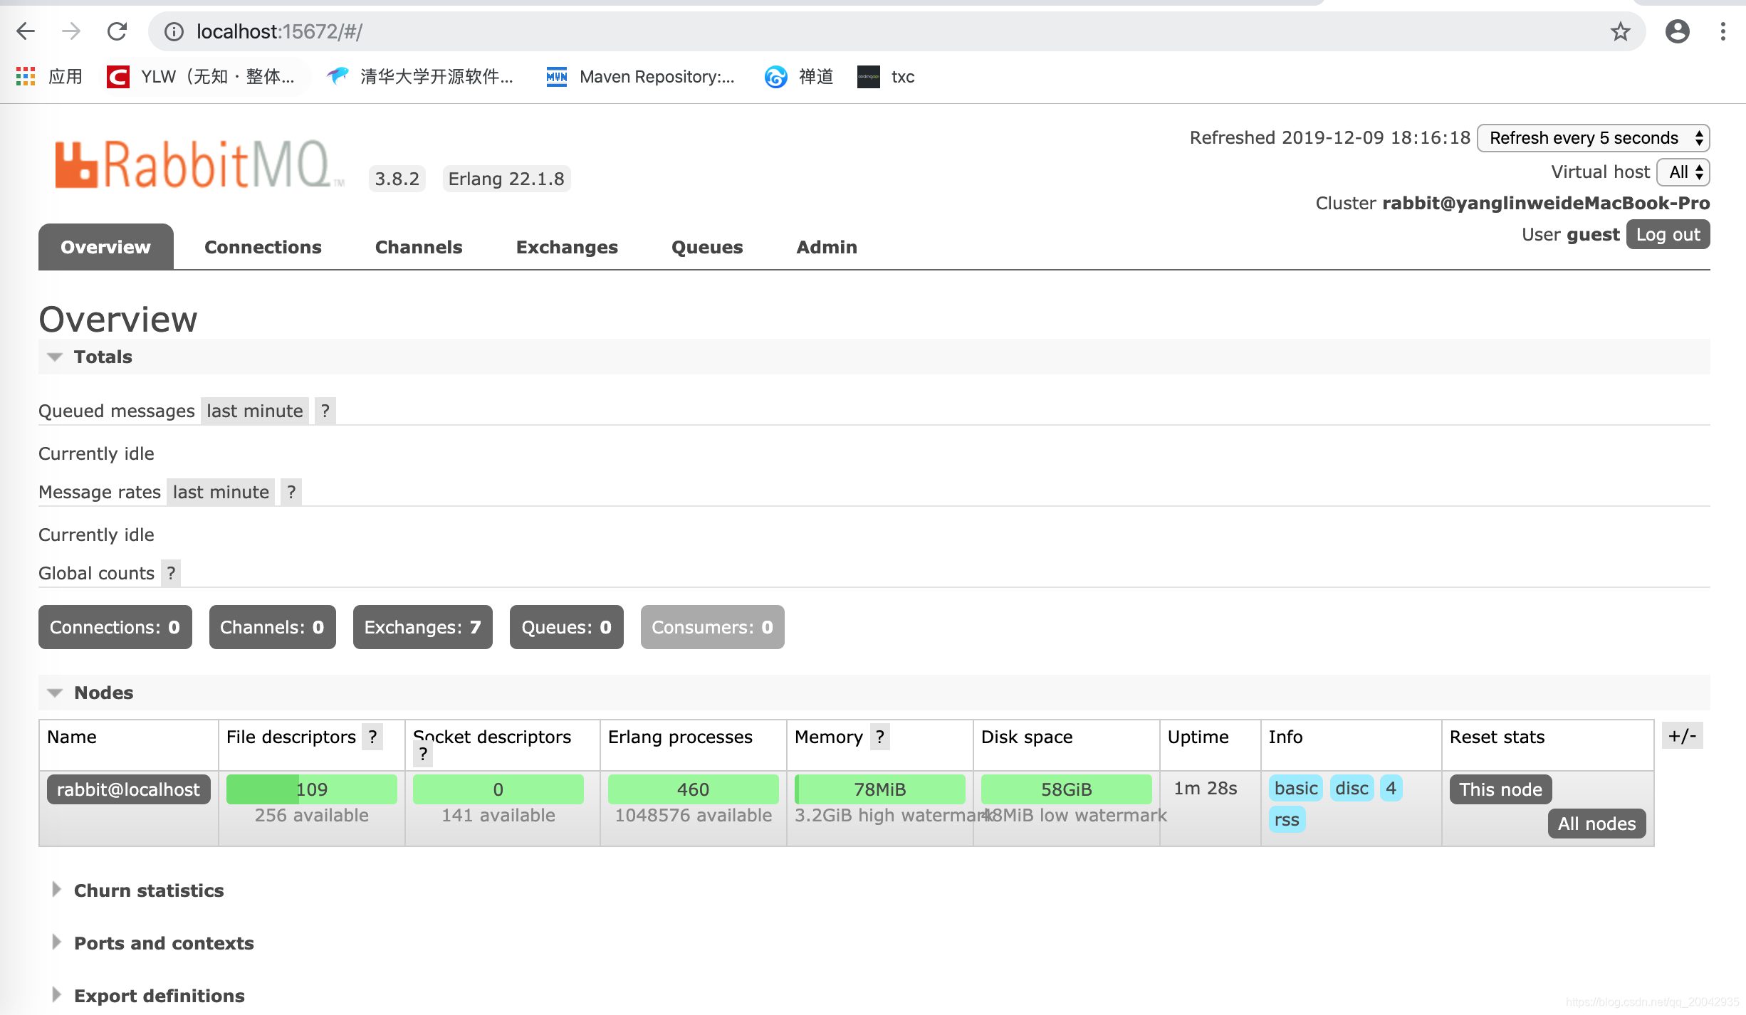
Task: Expand Ports and contexts section
Action: click(x=163, y=943)
